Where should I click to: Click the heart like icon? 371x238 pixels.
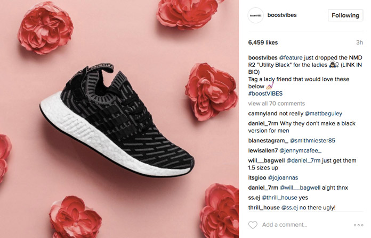[253, 225]
